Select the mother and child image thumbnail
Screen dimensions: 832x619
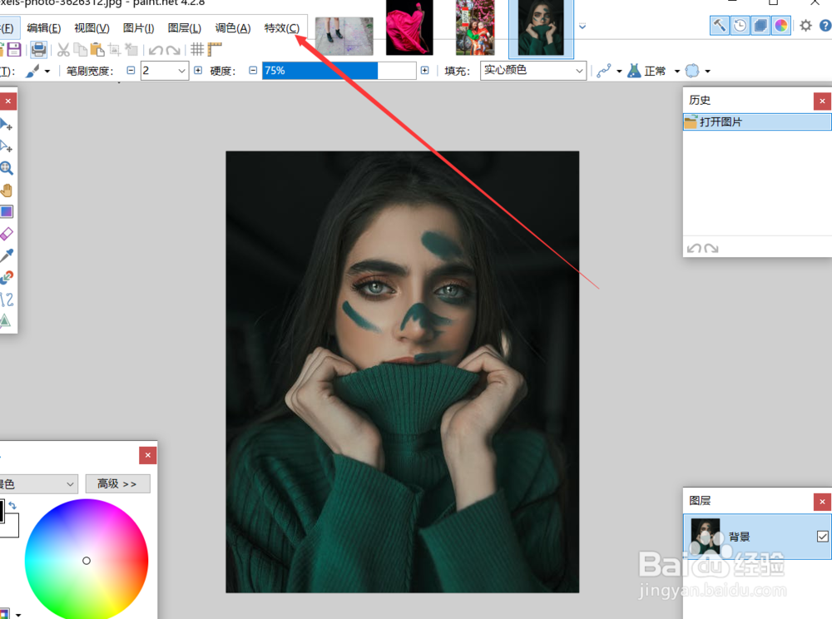[x=475, y=27]
